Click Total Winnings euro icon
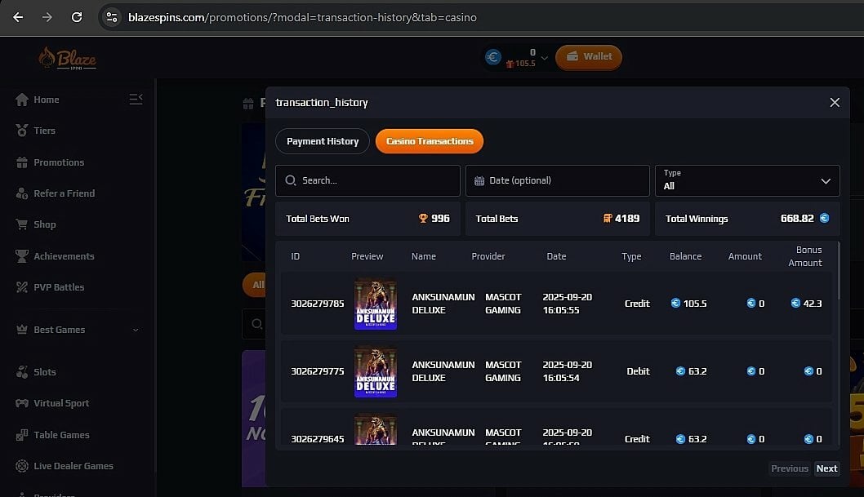864x497 pixels. 824,219
